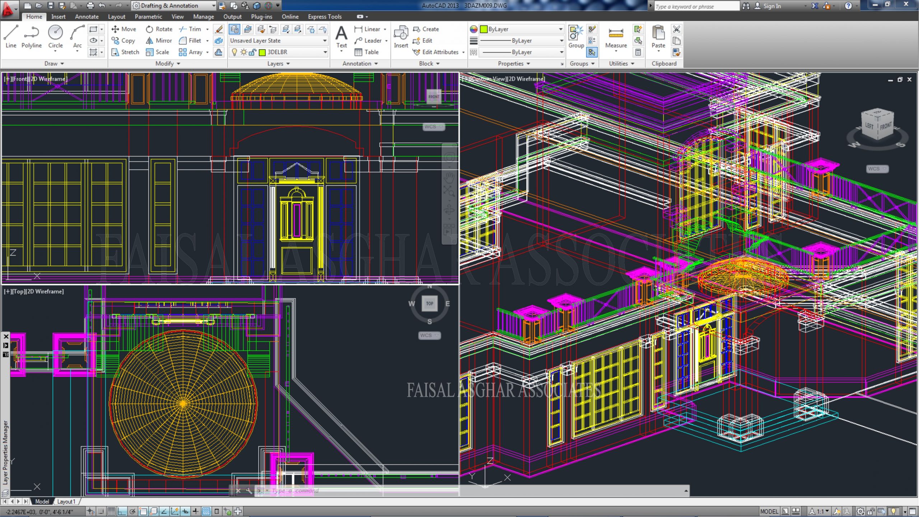Switch to the Annotate ribbon tab
Viewport: 919px width, 517px height.
(x=87, y=17)
